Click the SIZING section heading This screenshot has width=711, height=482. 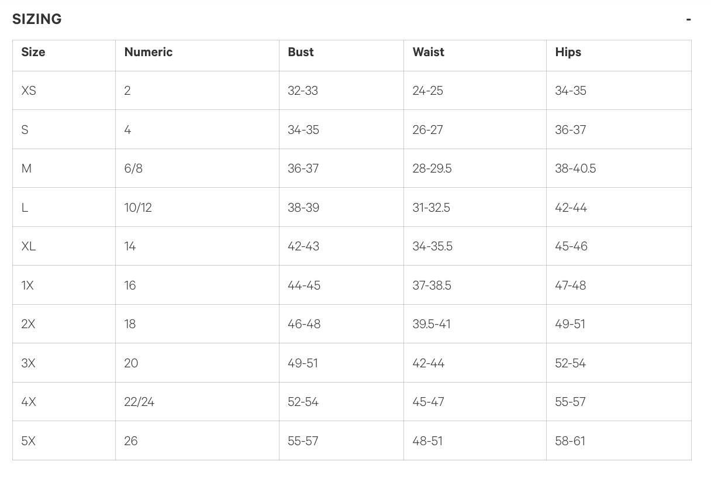click(37, 19)
